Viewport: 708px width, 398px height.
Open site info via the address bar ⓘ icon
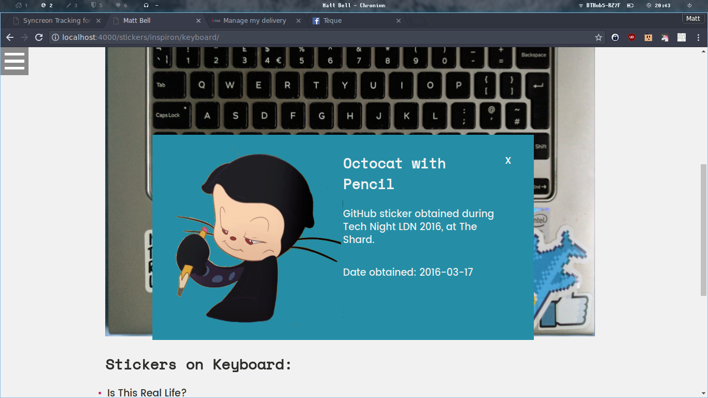pyautogui.click(x=54, y=37)
